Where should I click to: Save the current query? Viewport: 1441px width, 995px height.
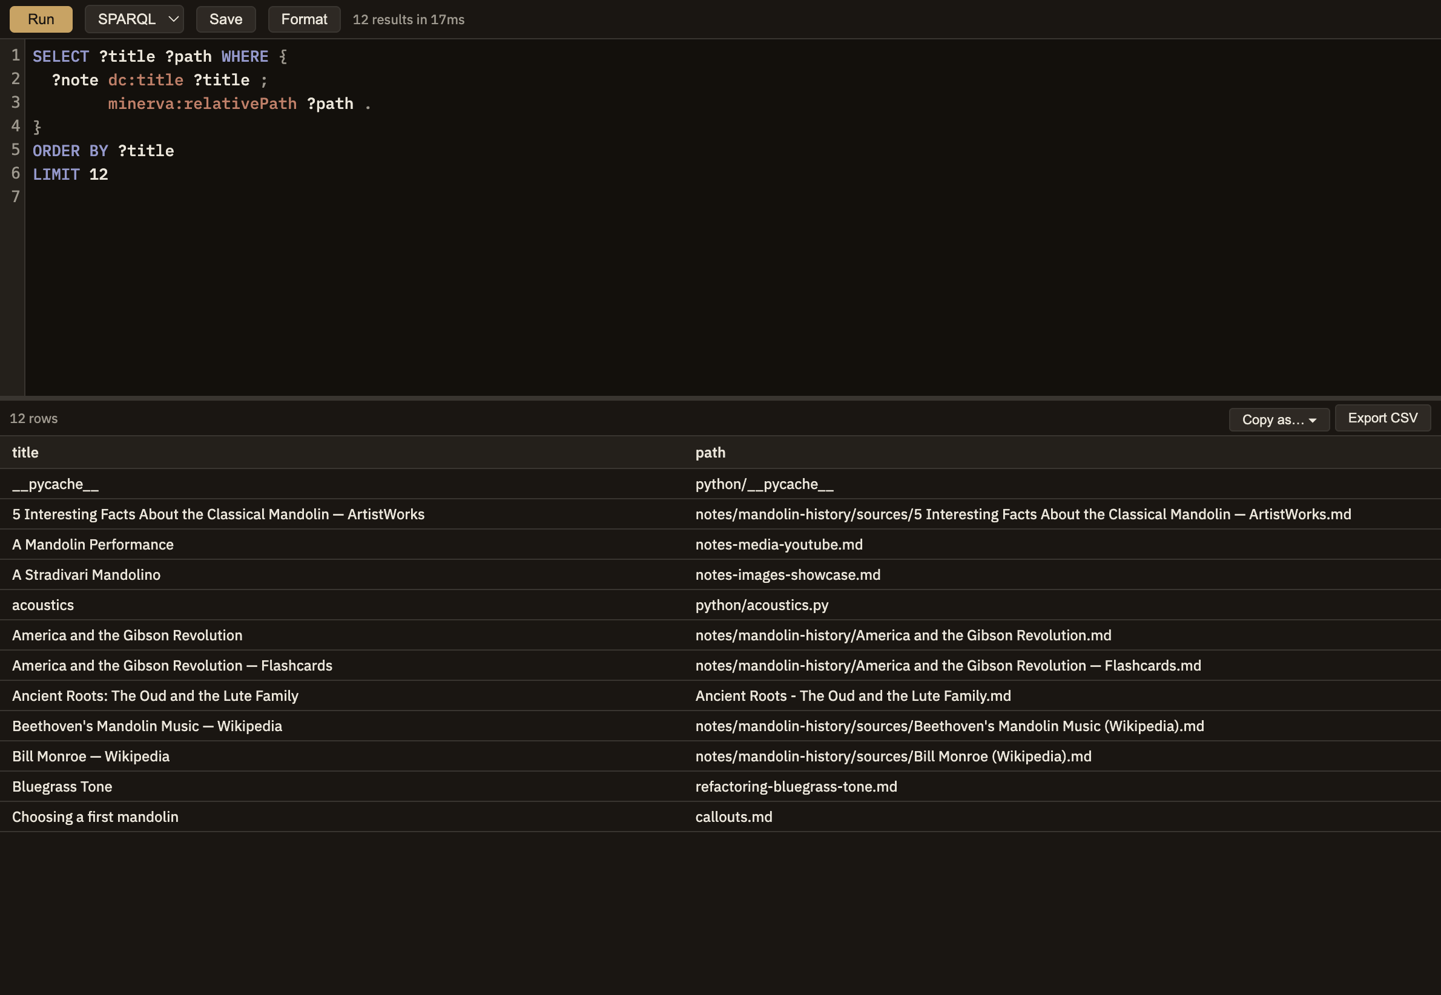pyautogui.click(x=226, y=19)
